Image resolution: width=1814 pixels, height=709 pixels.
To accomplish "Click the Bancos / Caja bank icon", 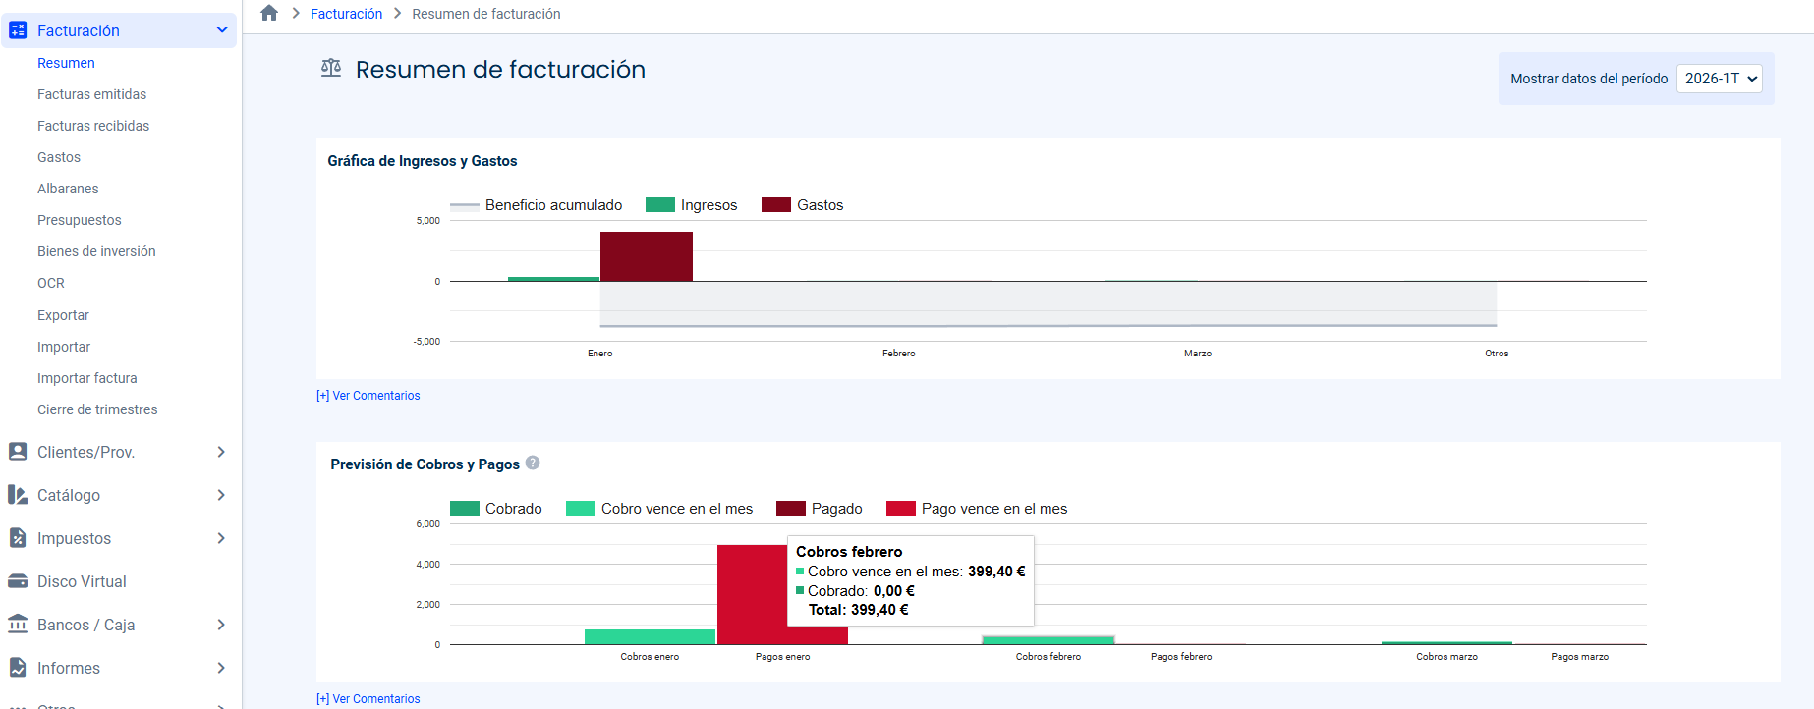I will point(18,625).
